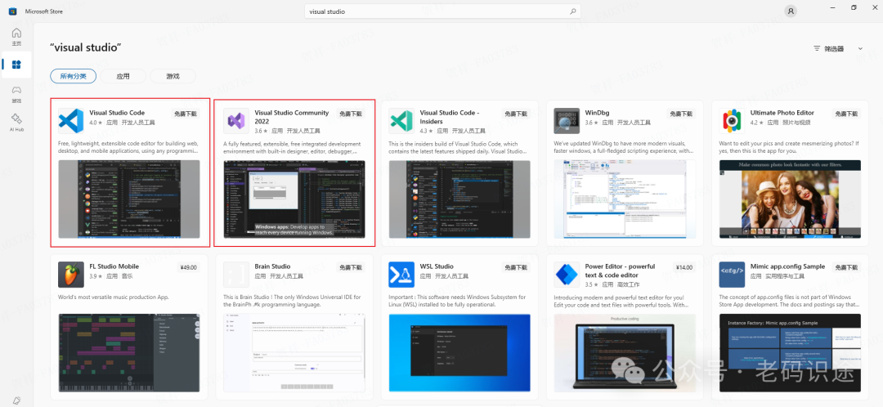This screenshot has height=407, width=883.
Task: Switch to the 应用 filter tab
Action: (x=123, y=76)
